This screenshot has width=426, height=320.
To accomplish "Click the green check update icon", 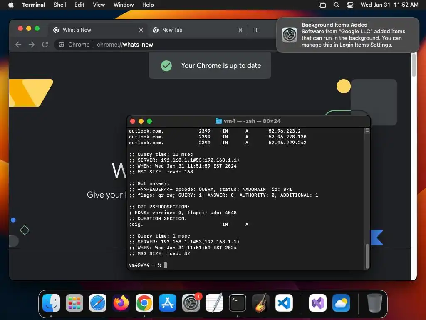I will tap(166, 65).
